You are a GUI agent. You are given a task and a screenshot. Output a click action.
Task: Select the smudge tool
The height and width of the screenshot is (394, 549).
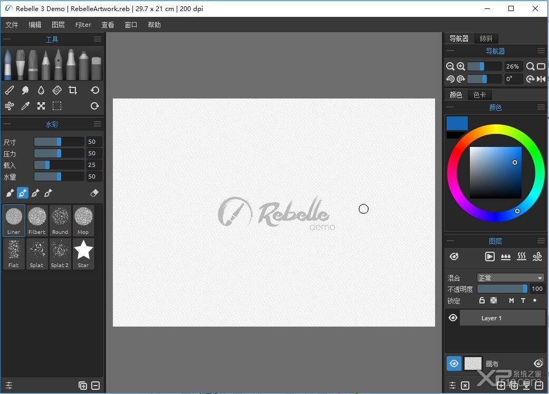25,90
